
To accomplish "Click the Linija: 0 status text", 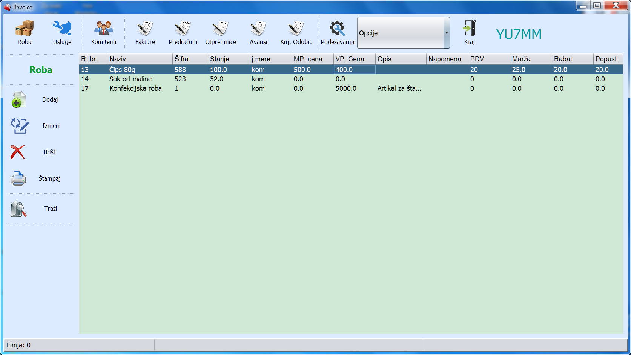I will [x=18, y=345].
